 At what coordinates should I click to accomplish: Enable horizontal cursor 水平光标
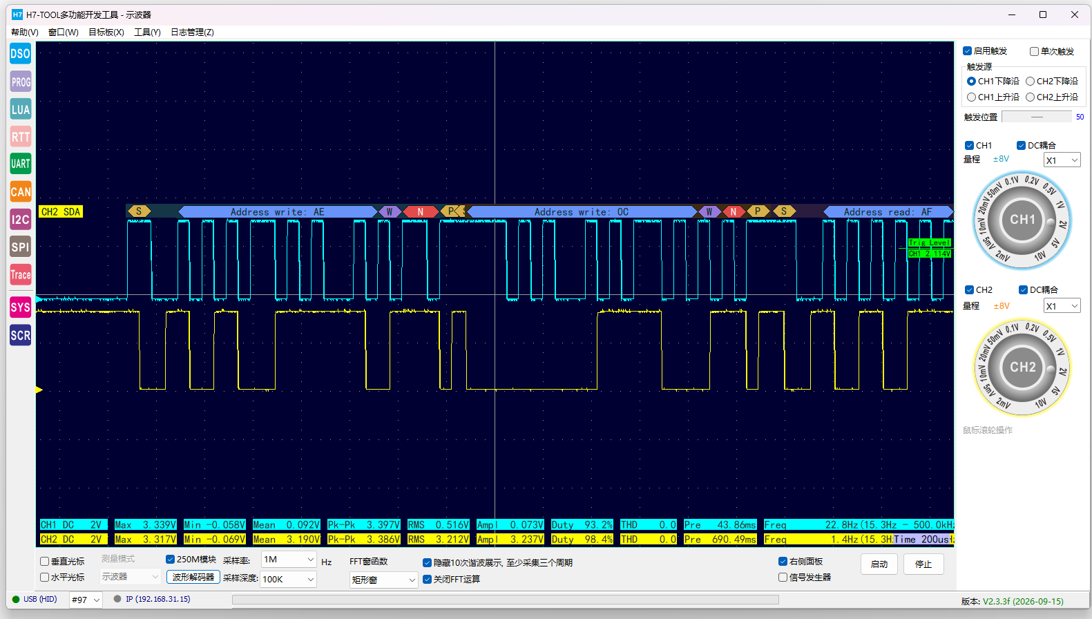click(44, 578)
